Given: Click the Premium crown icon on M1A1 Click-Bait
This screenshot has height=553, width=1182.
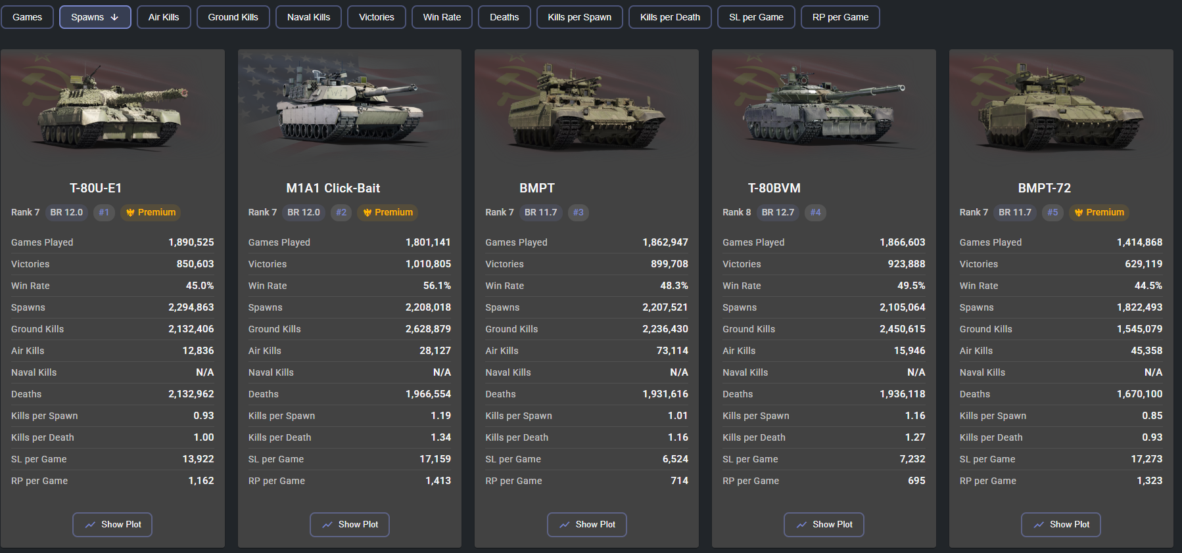Looking at the screenshot, I should (x=367, y=213).
